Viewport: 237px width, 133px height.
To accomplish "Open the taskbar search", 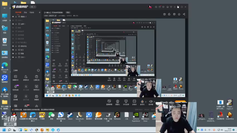I will [x=9, y=130].
